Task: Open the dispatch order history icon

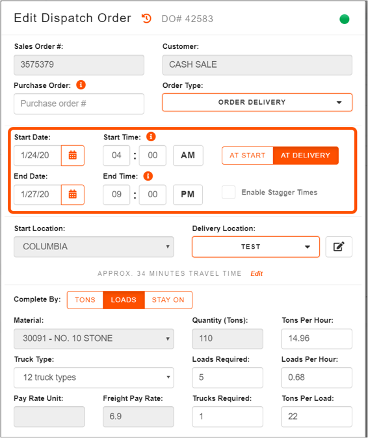Action: click(146, 18)
